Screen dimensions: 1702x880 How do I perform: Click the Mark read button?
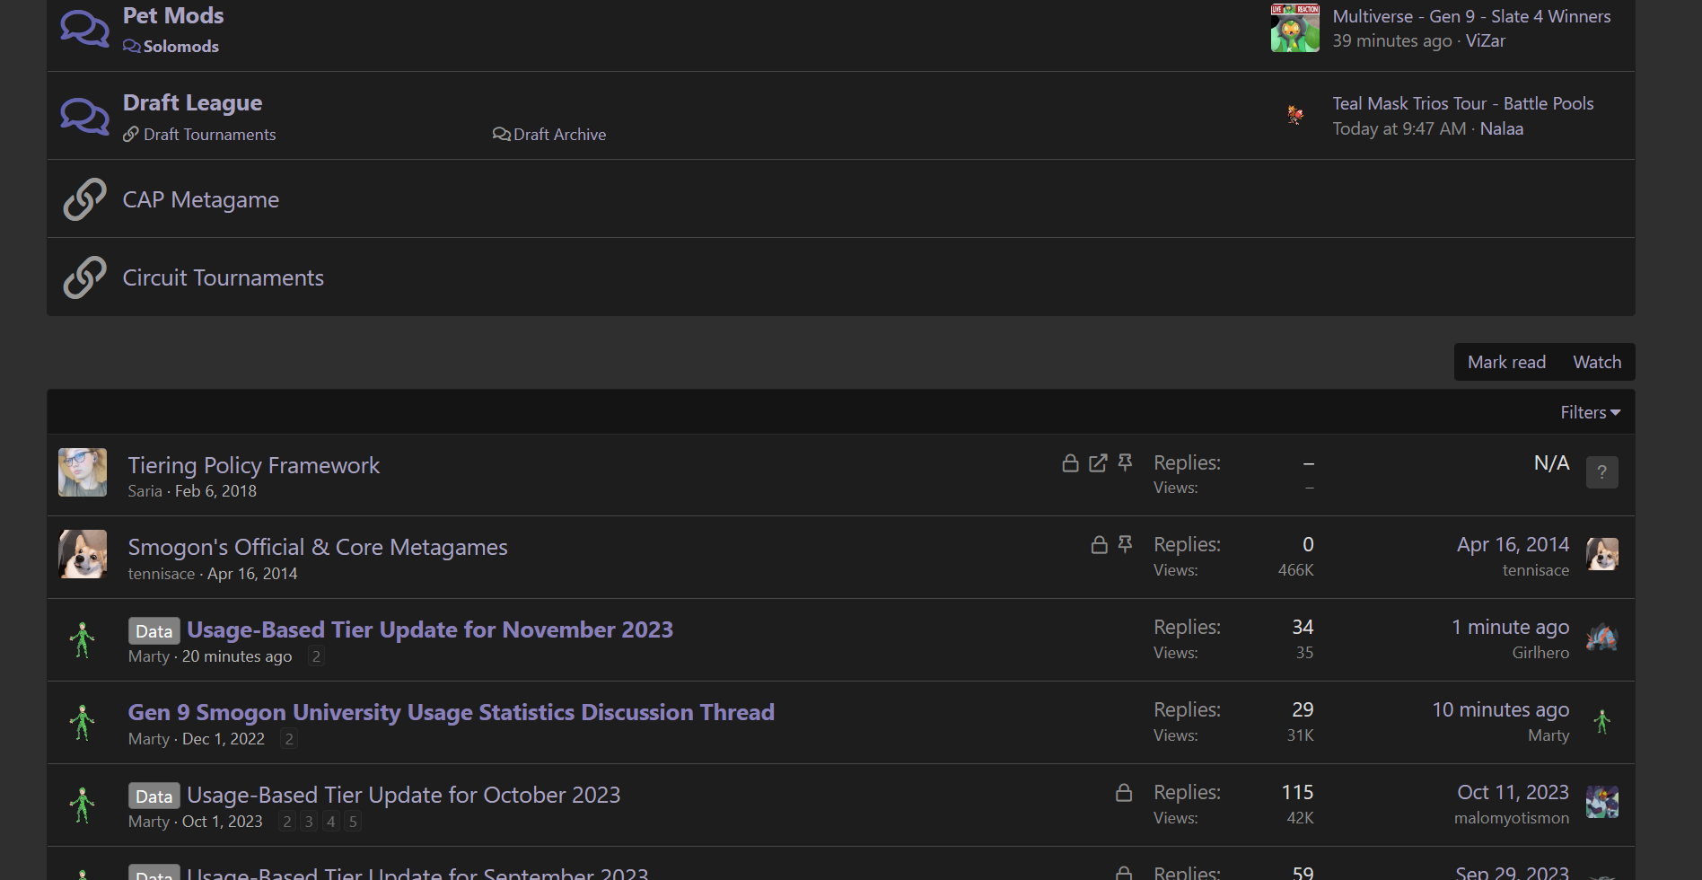coord(1506,362)
